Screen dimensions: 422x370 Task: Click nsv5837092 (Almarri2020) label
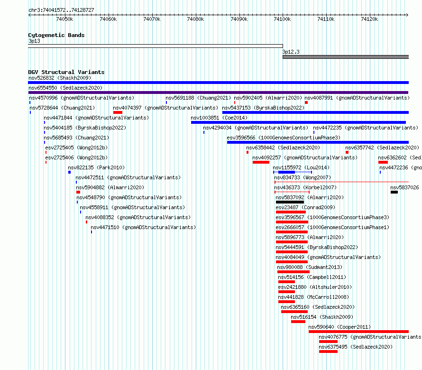tap(310, 197)
